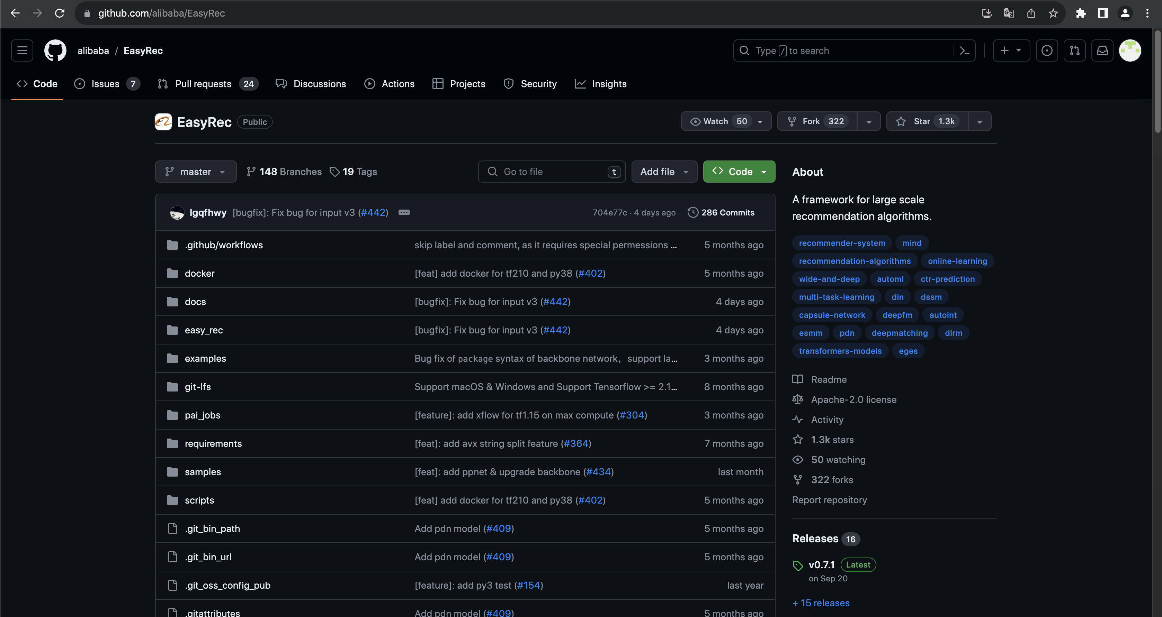Bookmark the page with the star icon
The height and width of the screenshot is (617, 1162).
(x=1053, y=13)
